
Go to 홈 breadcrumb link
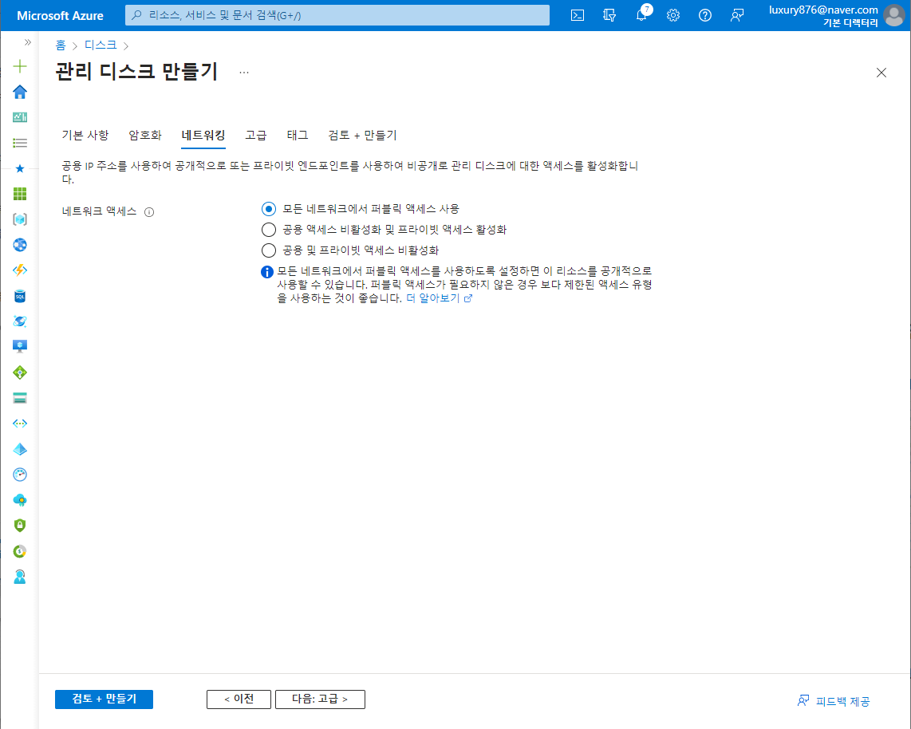pyautogui.click(x=61, y=45)
